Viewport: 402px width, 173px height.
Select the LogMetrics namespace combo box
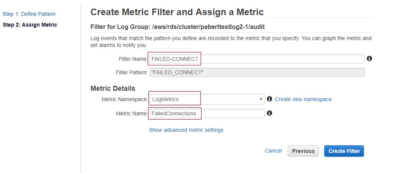tap(207, 99)
